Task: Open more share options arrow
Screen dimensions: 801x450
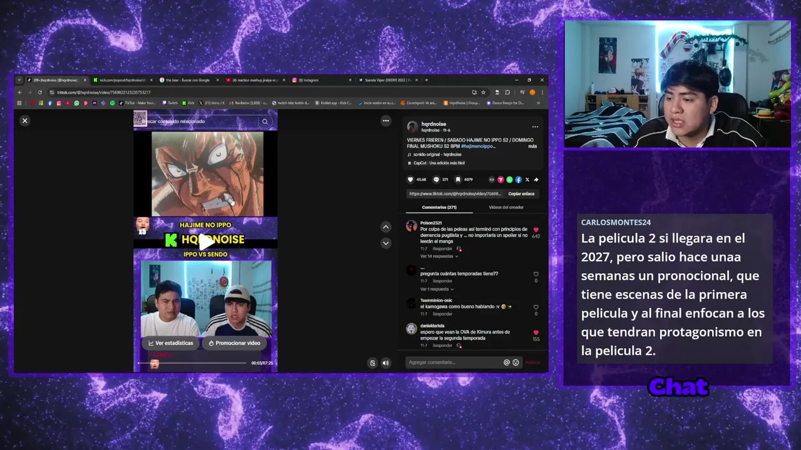Action: pos(536,179)
